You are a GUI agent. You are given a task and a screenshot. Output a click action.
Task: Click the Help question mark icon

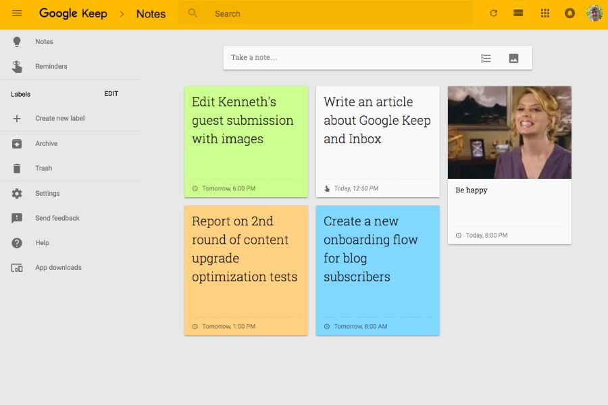17,243
